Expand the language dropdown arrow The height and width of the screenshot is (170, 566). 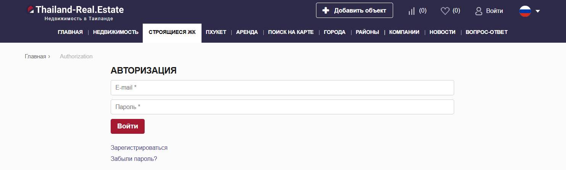pyautogui.click(x=538, y=11)
